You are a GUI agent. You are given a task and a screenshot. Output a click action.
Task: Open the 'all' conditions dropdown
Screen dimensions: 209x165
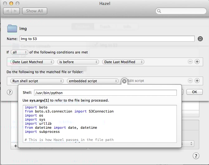point(19,52)
